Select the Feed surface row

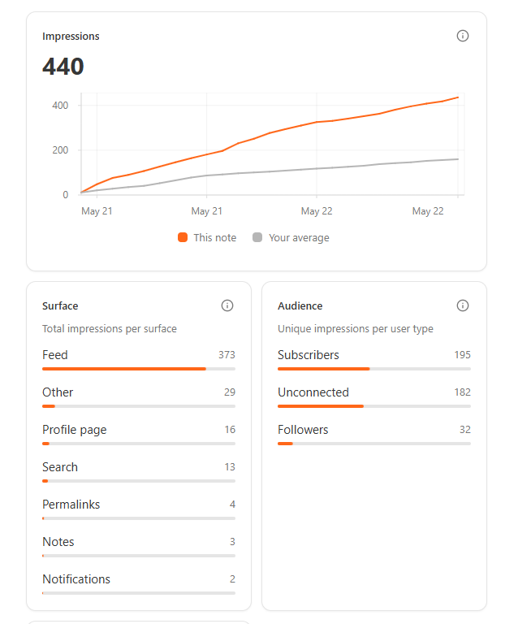[139, 360]
